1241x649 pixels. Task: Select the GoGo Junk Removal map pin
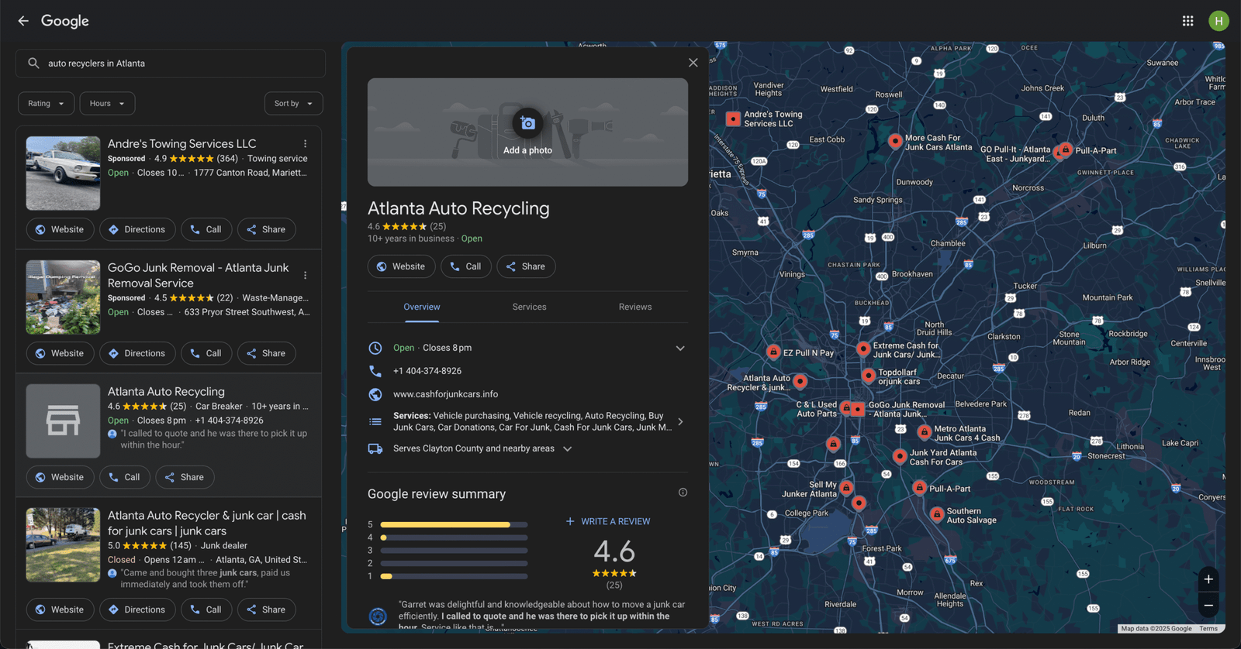tap(857, 409)
